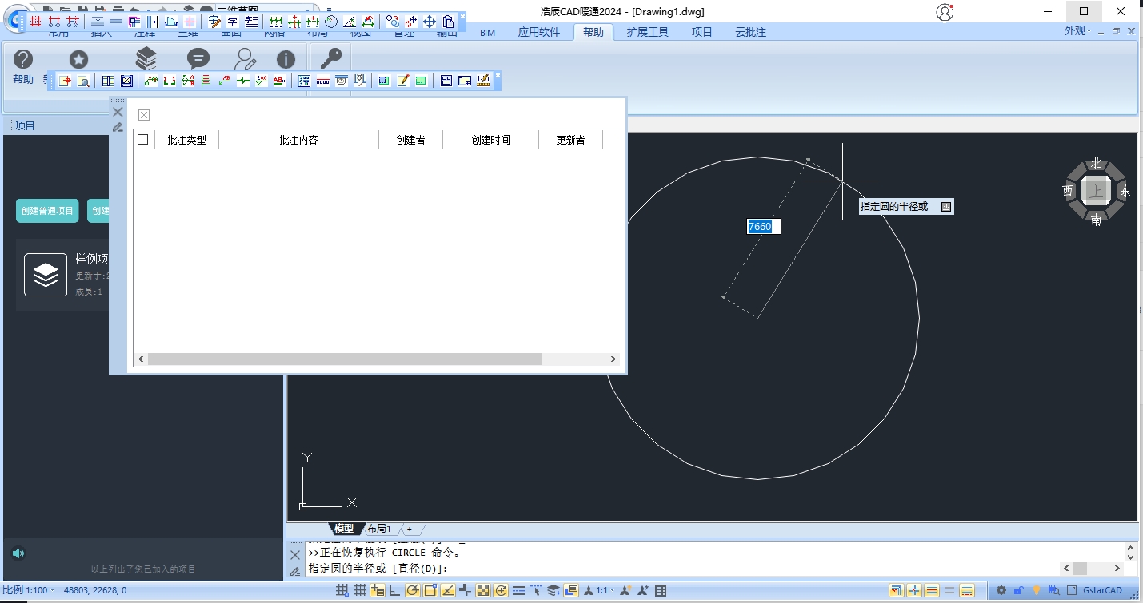1143x603 pixels.
Task: Switch to the 扩展工具 ribbon tab
Action: click(647, 32)
